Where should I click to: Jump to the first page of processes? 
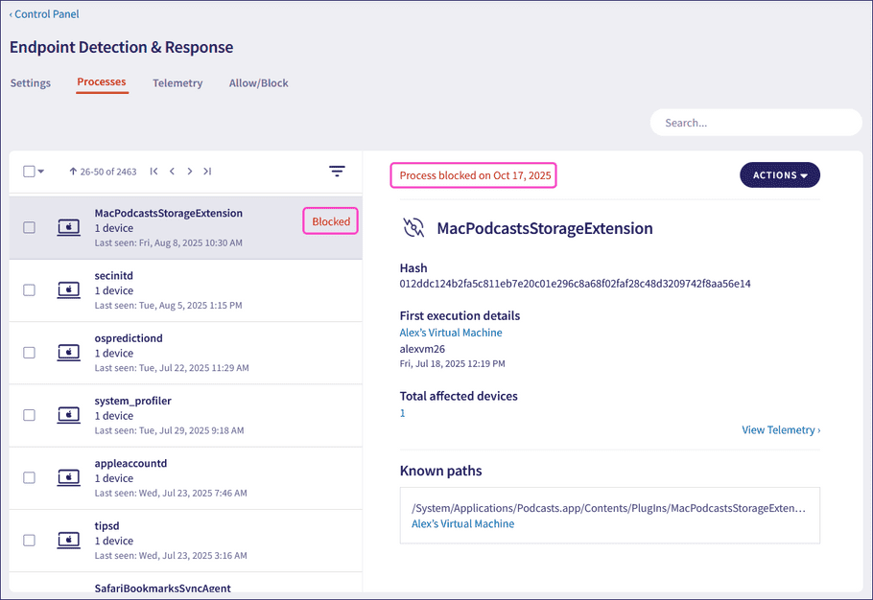[x=153, y=171]
